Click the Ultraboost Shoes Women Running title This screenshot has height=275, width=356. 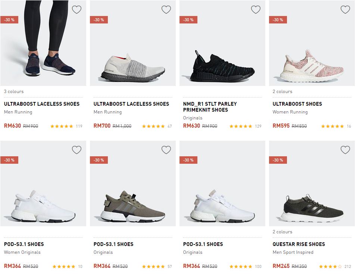297,104
